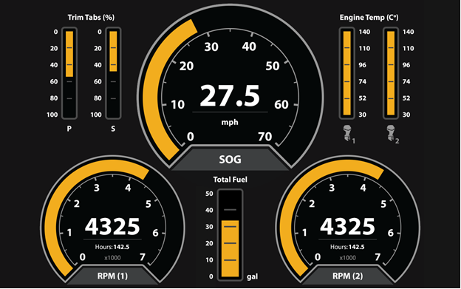Screen dimensions: 461x289
Task: Click the gal unit label
Action: (252, 276)
